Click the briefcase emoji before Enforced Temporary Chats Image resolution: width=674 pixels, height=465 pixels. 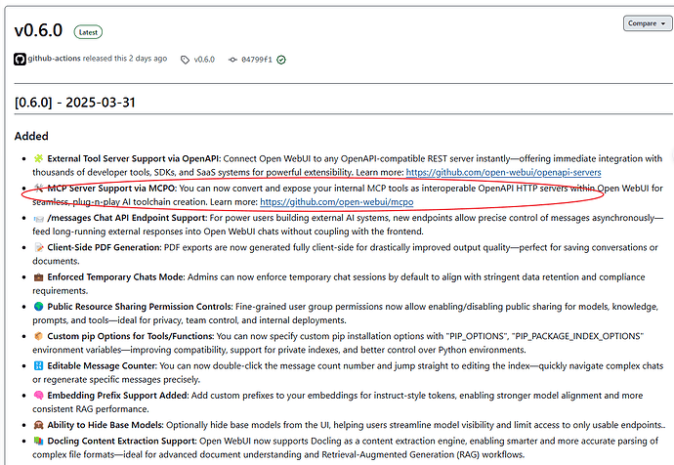(39, 277)
